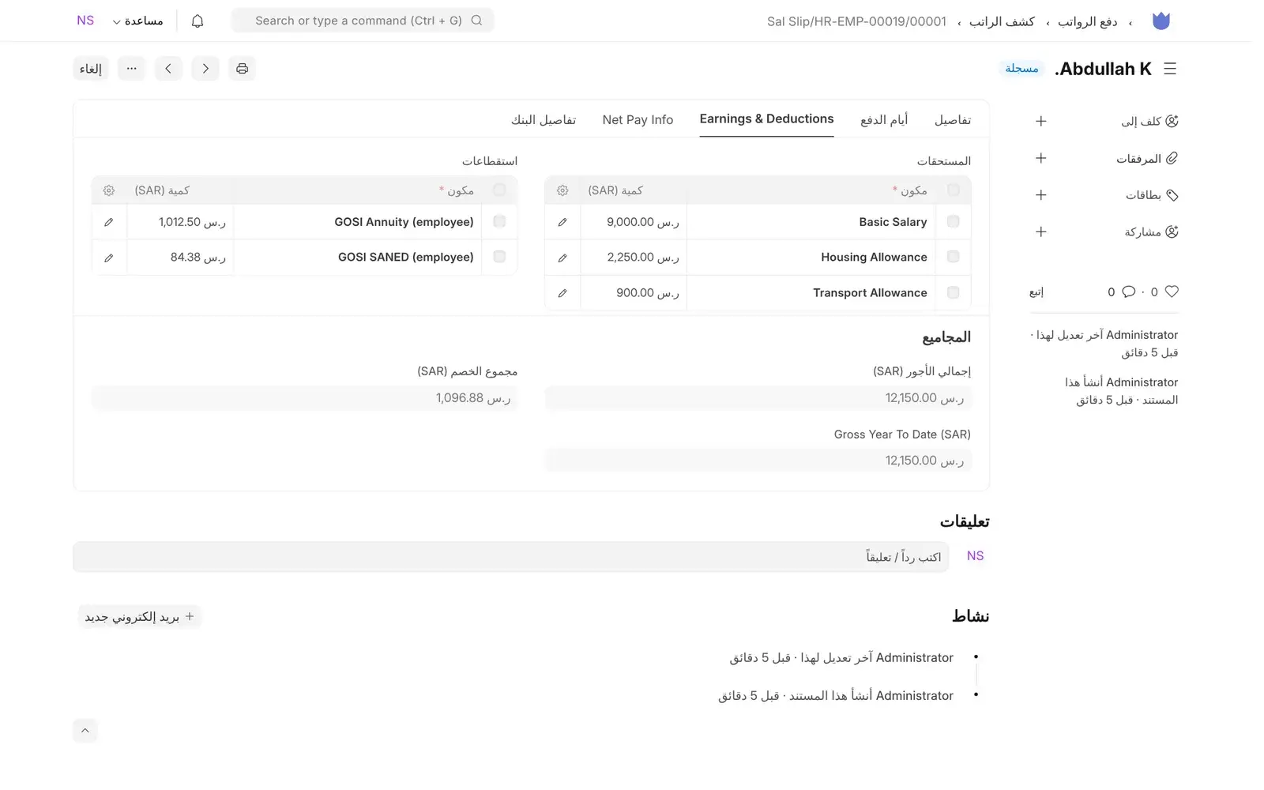Select all deductions header checkbox
Image resolution: width=1264 pixels, height=790 pixels.
[499, 190]
